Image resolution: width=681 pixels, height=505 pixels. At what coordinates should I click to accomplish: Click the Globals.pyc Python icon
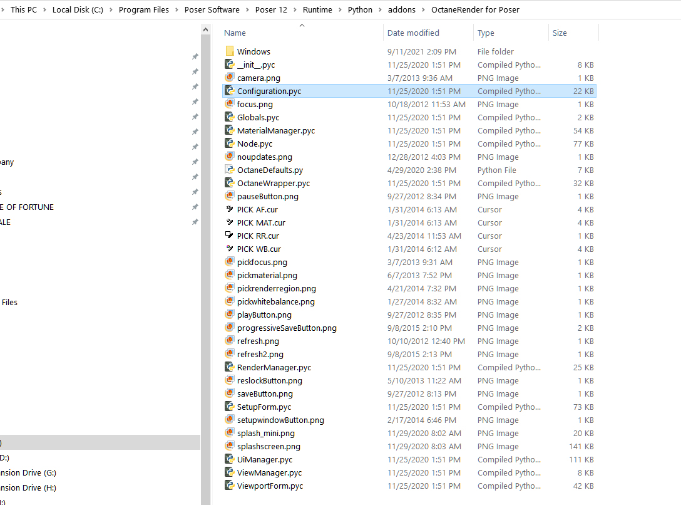pos(230,117)
